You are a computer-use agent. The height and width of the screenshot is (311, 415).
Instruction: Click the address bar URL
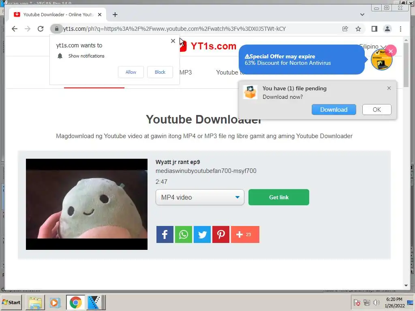174,29
